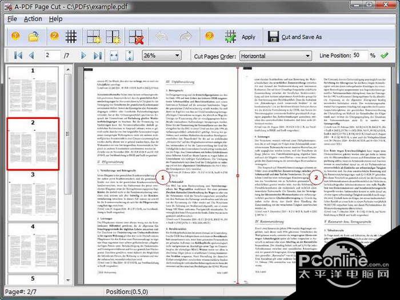Click the thumbnail panel scrollbar handle
Screen dimensions: 400x300
[x=68, y=134]
